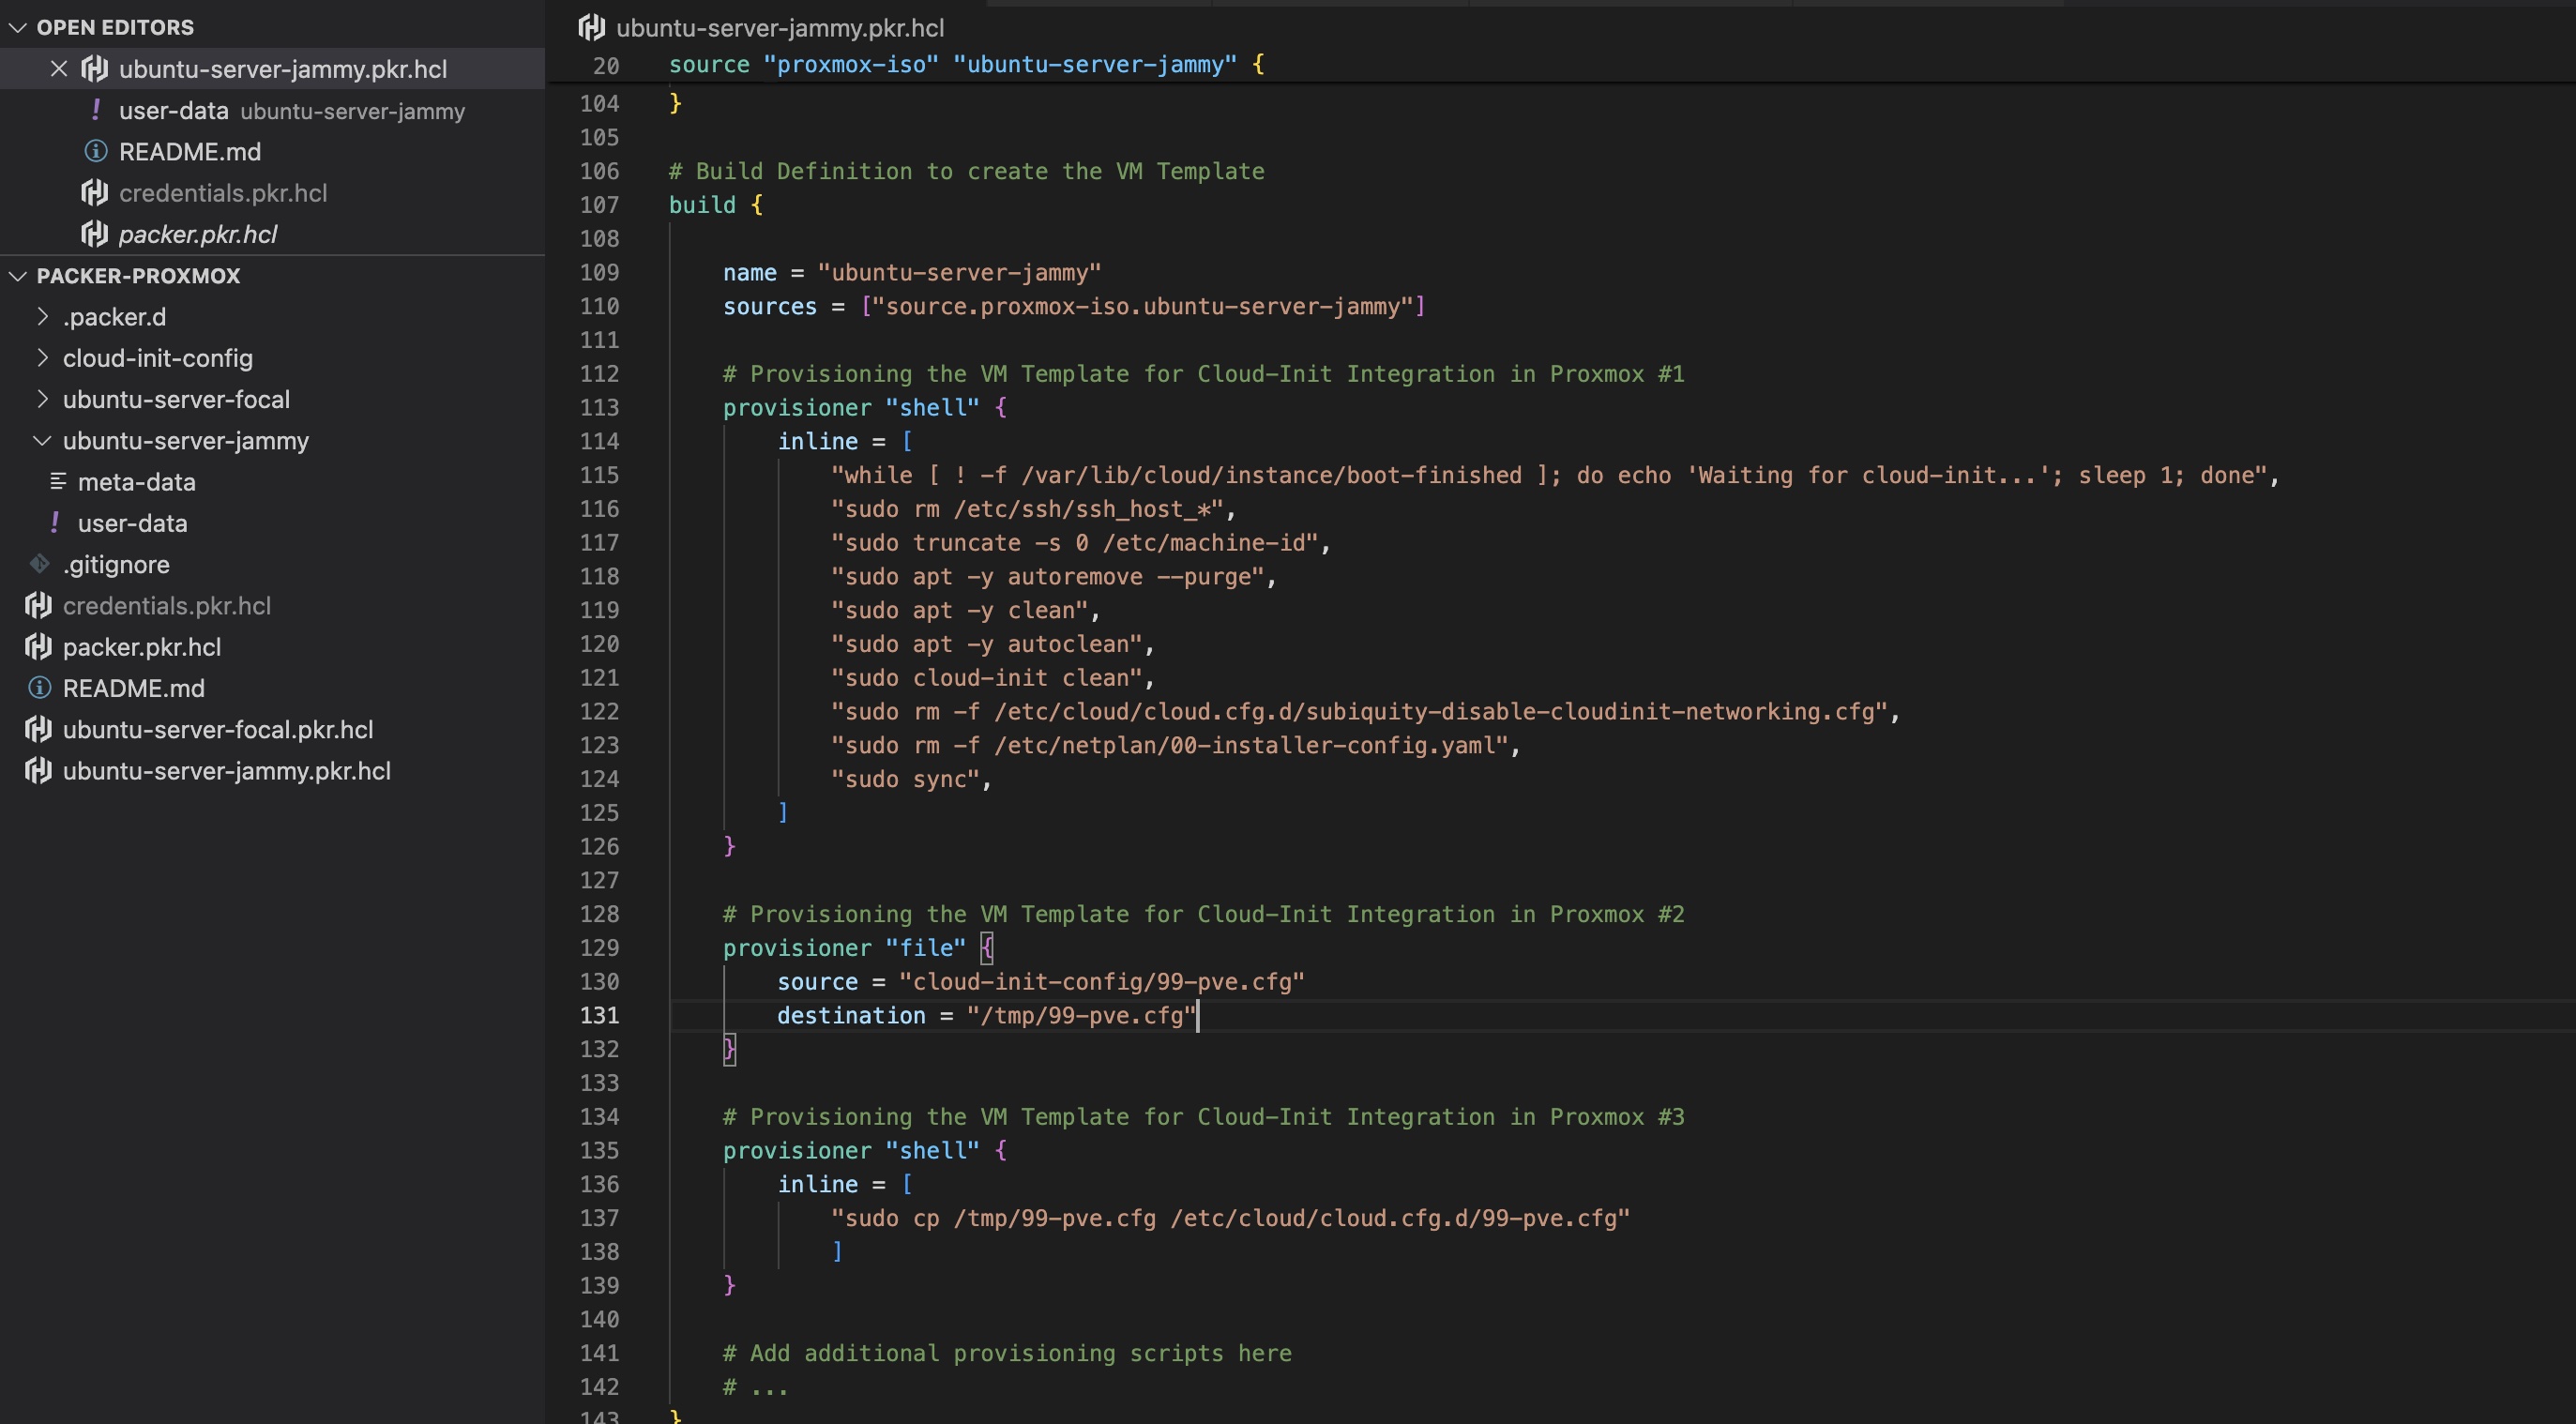Screen dimensions: 2576x1424
Task: Click "ubuntu-server-jammy" name value on line 109
Action: pos(959,272)
